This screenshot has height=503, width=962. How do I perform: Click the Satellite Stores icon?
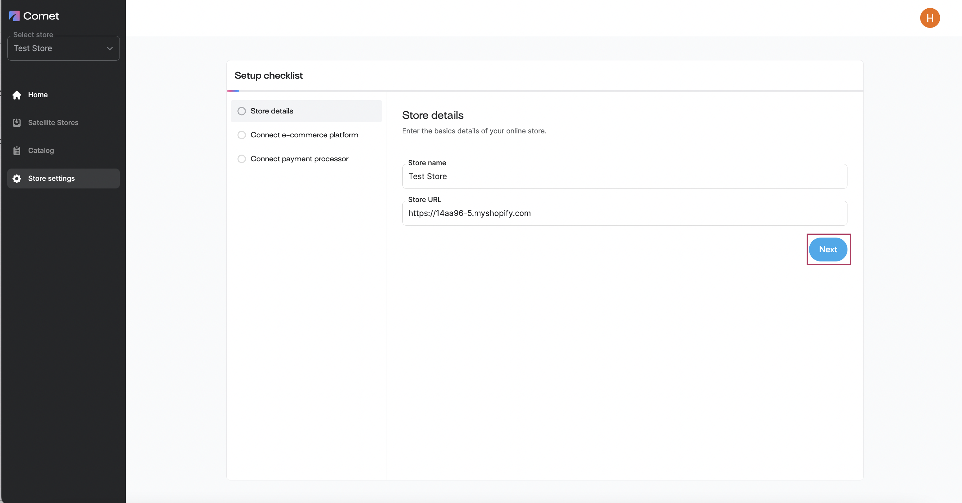click(x=17, y=122)
